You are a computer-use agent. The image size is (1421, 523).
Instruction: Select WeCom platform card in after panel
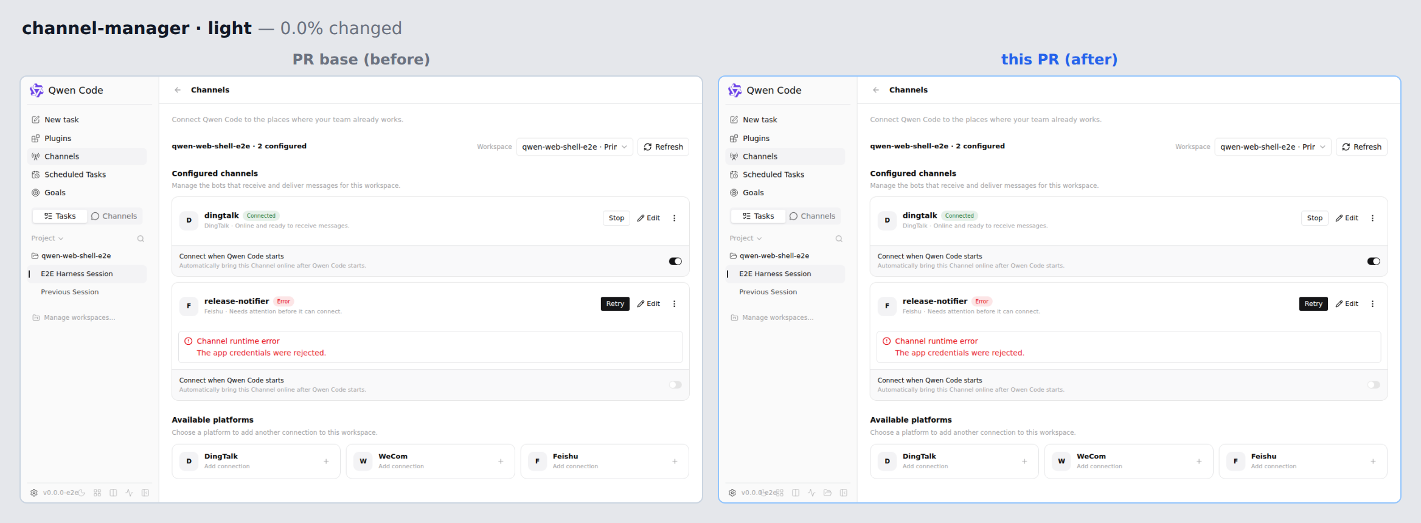tap(1128, 462)
